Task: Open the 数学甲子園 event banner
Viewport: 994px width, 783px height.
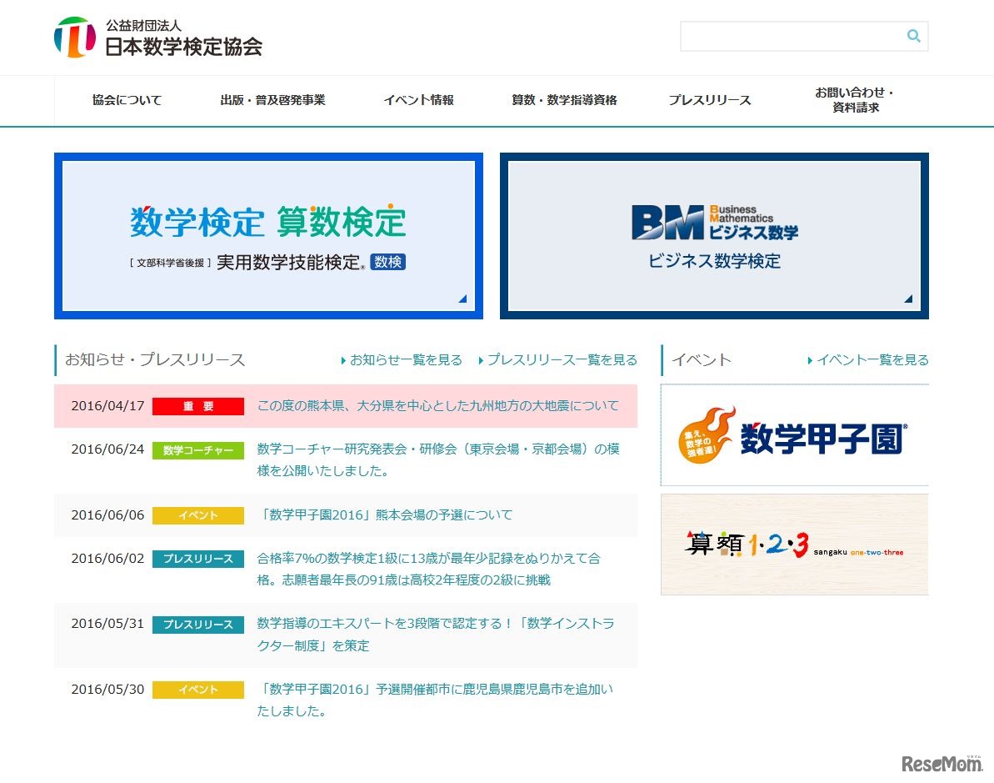Action: 794,435
